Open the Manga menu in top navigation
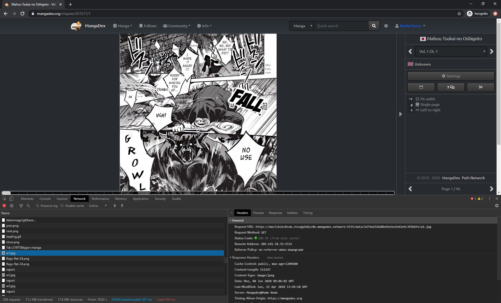This screenshot has height=303, width=501. 123,26
